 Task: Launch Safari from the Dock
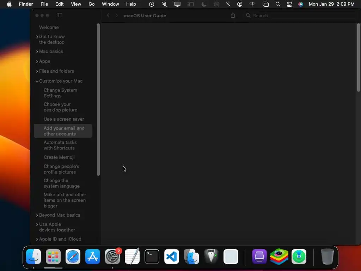coord(73,257)
